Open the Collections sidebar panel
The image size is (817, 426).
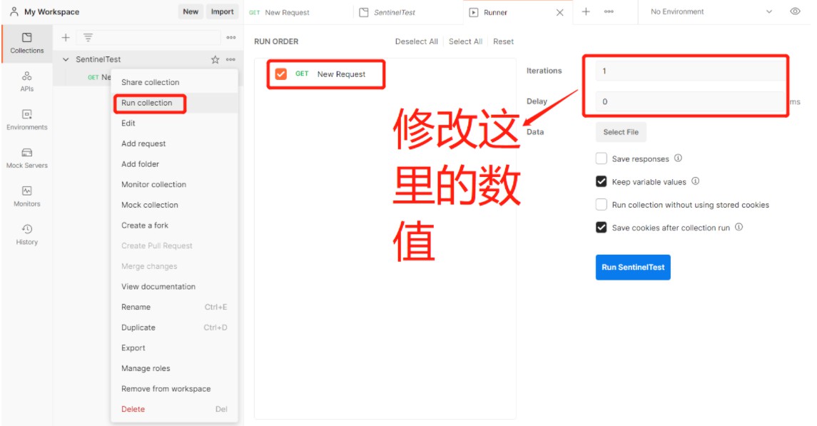pos(26,44)
